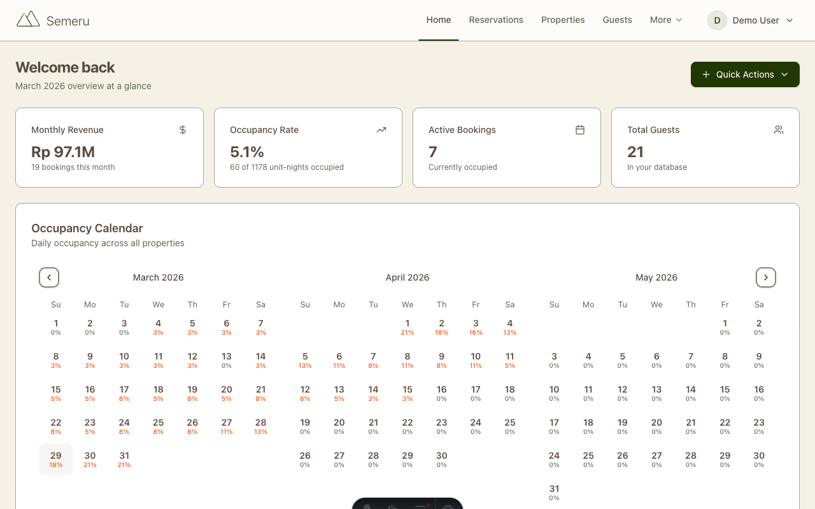Click April 11 at 5% occupancy
This screenshot has width=815, height=509.
point(510,360)
